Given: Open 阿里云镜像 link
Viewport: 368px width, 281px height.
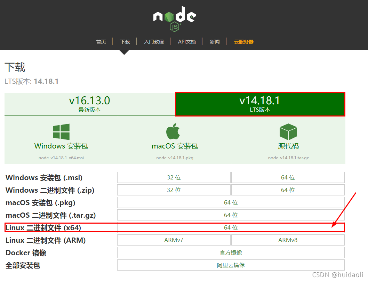Looking at the screenshot, I should point(231,265).
